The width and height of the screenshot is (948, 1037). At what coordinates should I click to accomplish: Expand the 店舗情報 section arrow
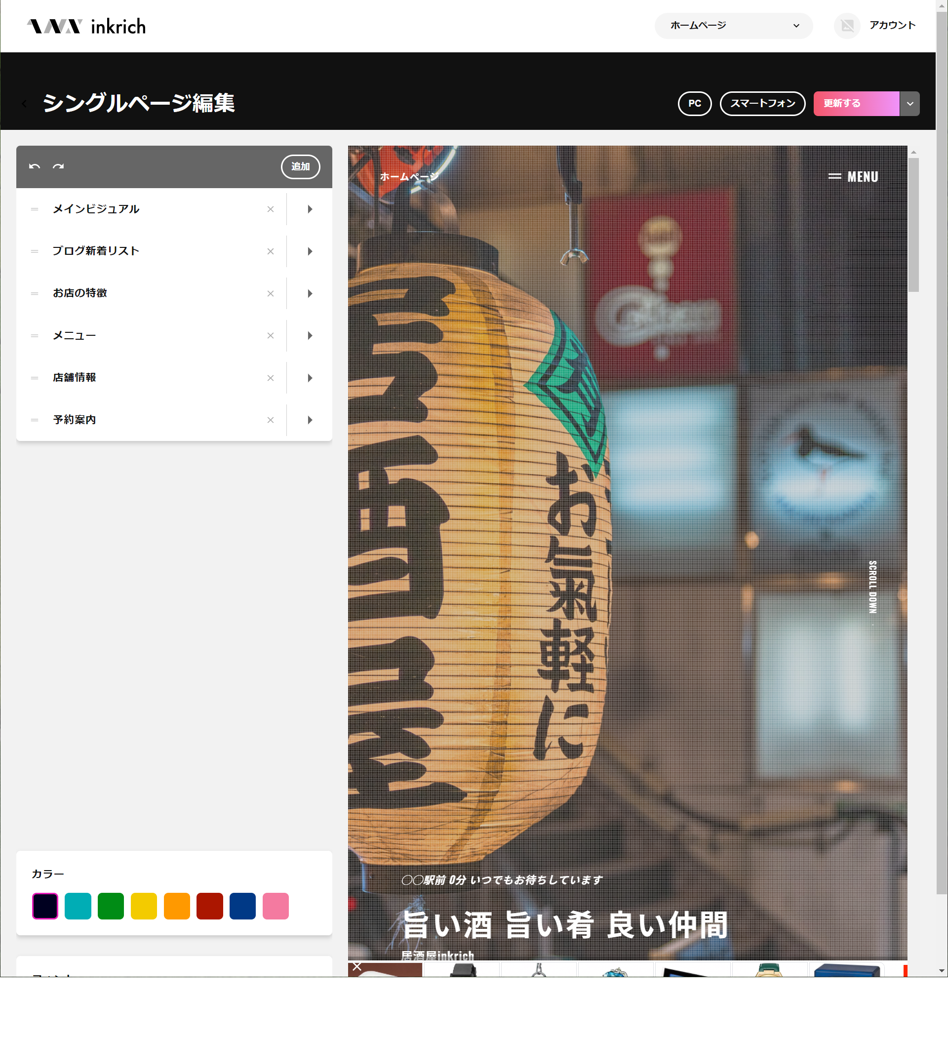click(x=310, y=378)
